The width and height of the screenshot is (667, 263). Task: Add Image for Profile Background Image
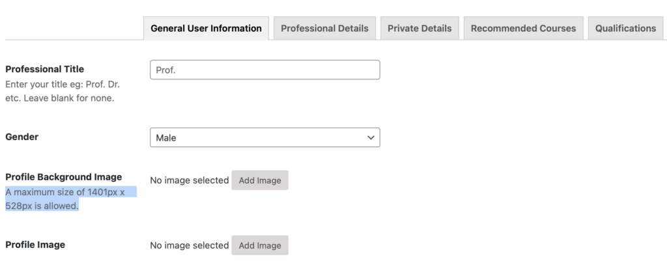pos(260,180)
